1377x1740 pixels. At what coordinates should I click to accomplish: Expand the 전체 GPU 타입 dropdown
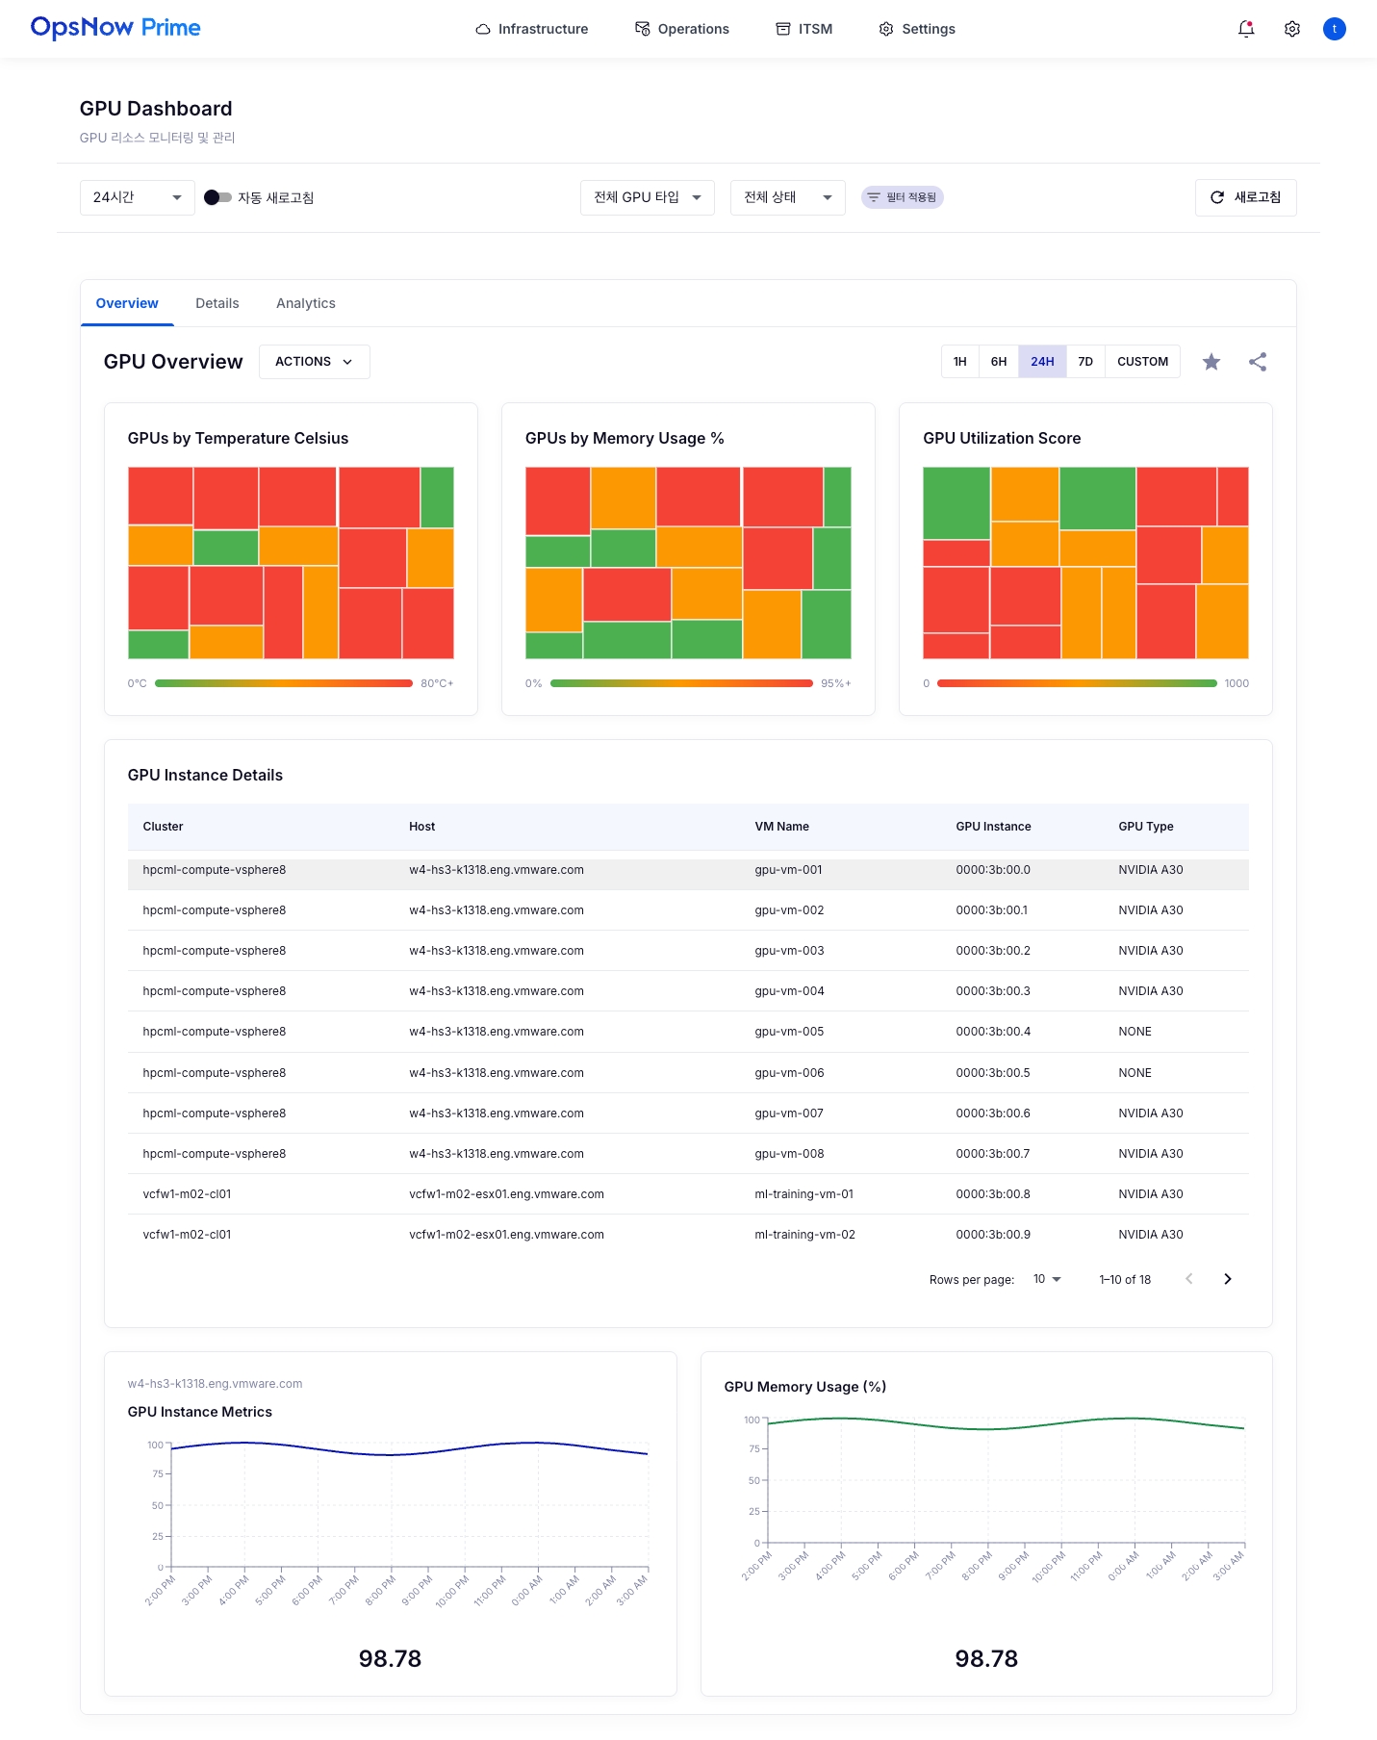pos(647,197)
